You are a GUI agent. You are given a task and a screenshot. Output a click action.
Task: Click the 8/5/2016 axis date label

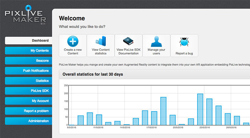coord(71,128)
